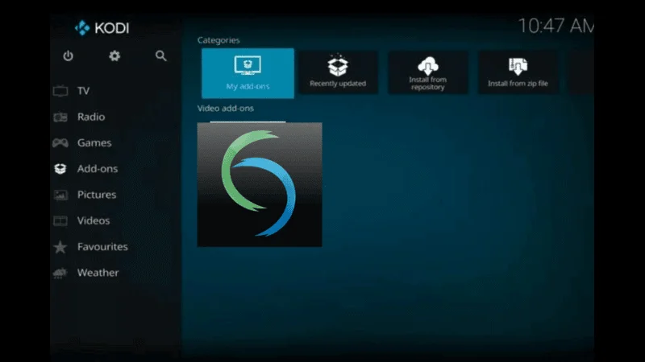Open Kodi settings gear
This screenshot has width=645, height=362.
tap(114, 56)
